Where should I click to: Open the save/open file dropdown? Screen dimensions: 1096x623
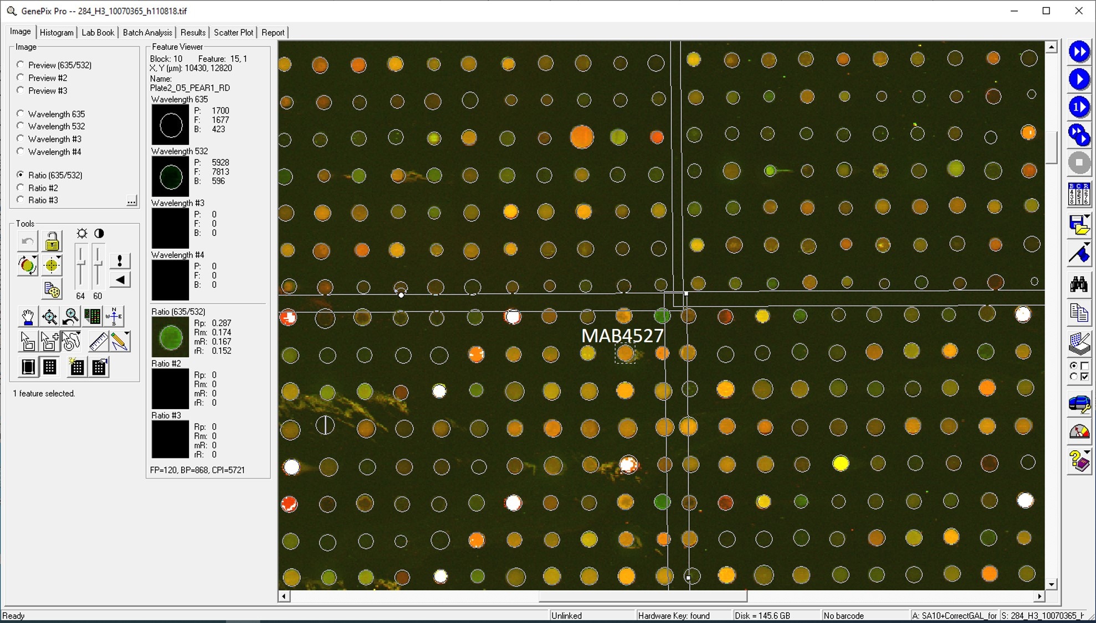pos(1087,217)
